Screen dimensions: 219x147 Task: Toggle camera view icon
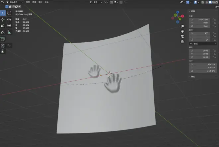(x=182, y=36)
